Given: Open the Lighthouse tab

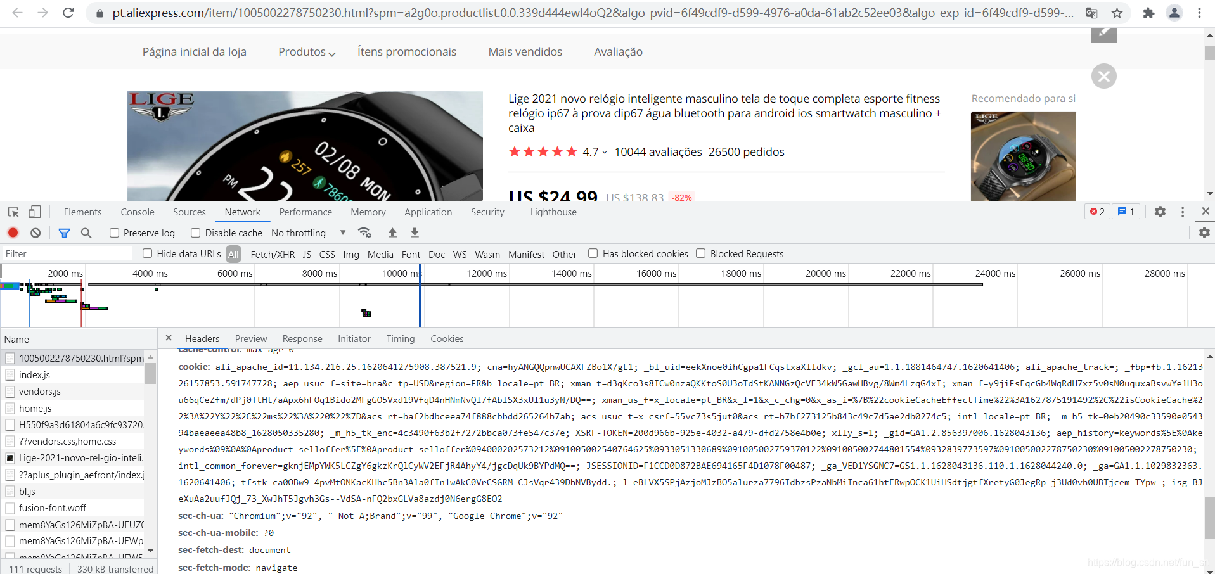Looking at the screenshot, I should click(x=553, y=212).
